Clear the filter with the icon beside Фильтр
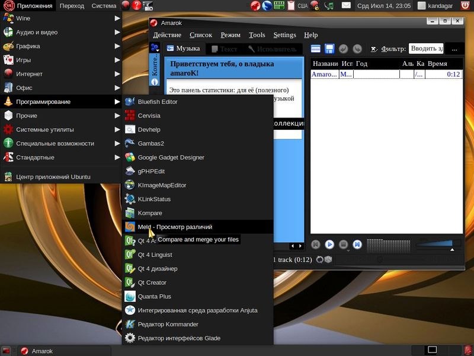Viewport: 474px width, 356px height. 374,49
